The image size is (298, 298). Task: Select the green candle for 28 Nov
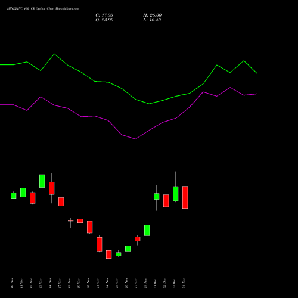click(x=147, y=230)
